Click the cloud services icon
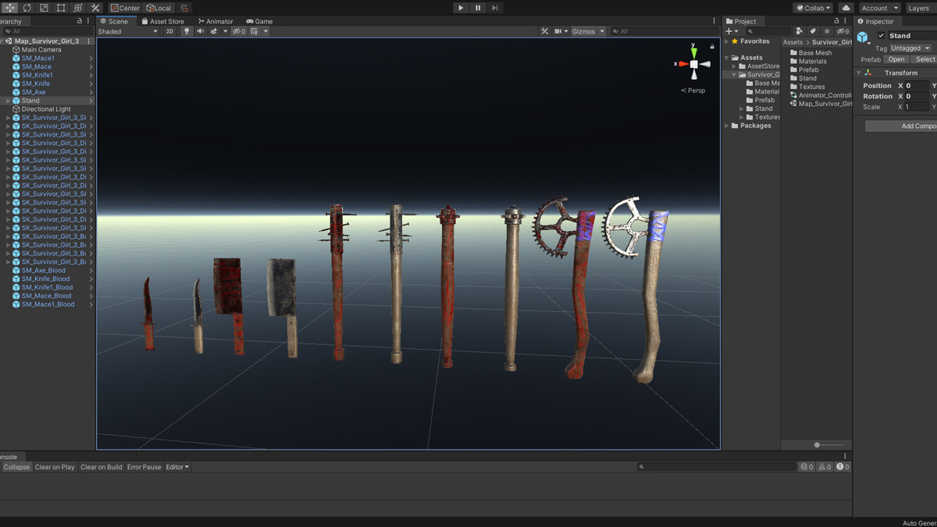Viewport: 937px width, 527px height. (846, 8)
